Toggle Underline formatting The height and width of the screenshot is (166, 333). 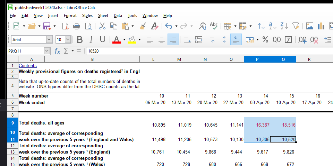tap(103, 39)
